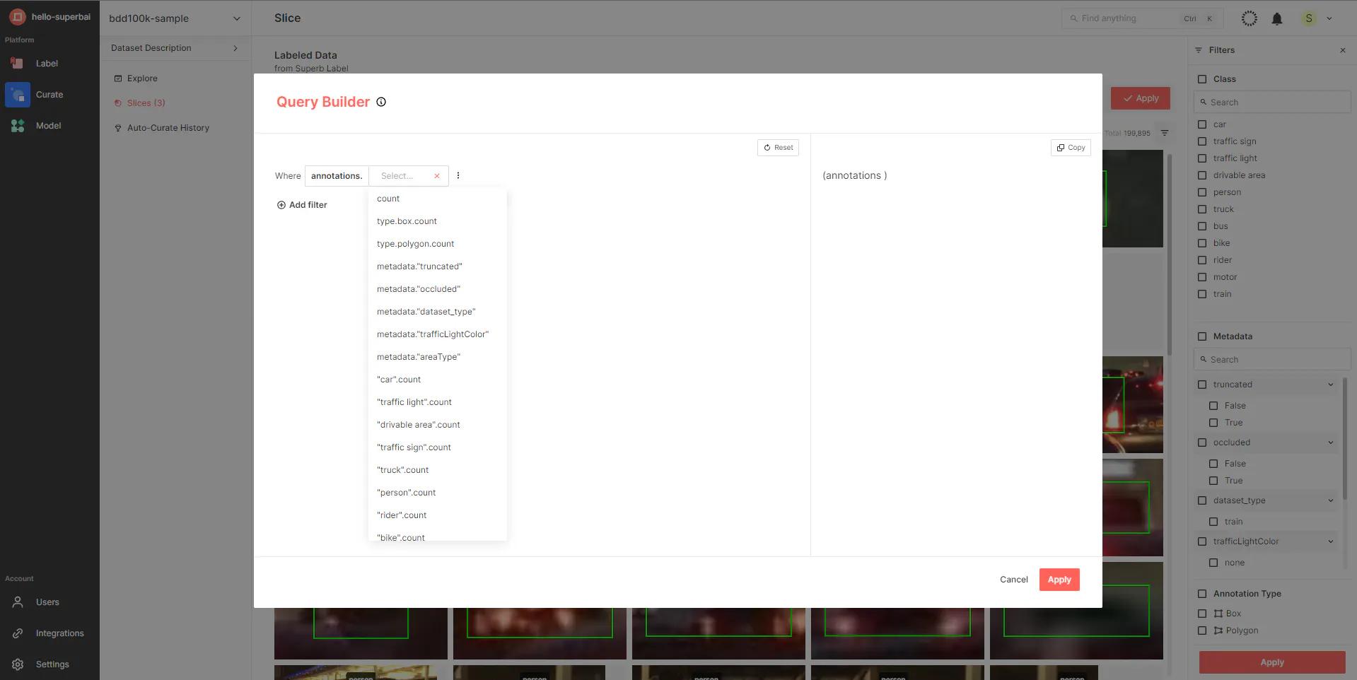Open the user account menu chevron
This screenshot has height=680, width=1357.
pyautogui.click(x=1329, y=18)
